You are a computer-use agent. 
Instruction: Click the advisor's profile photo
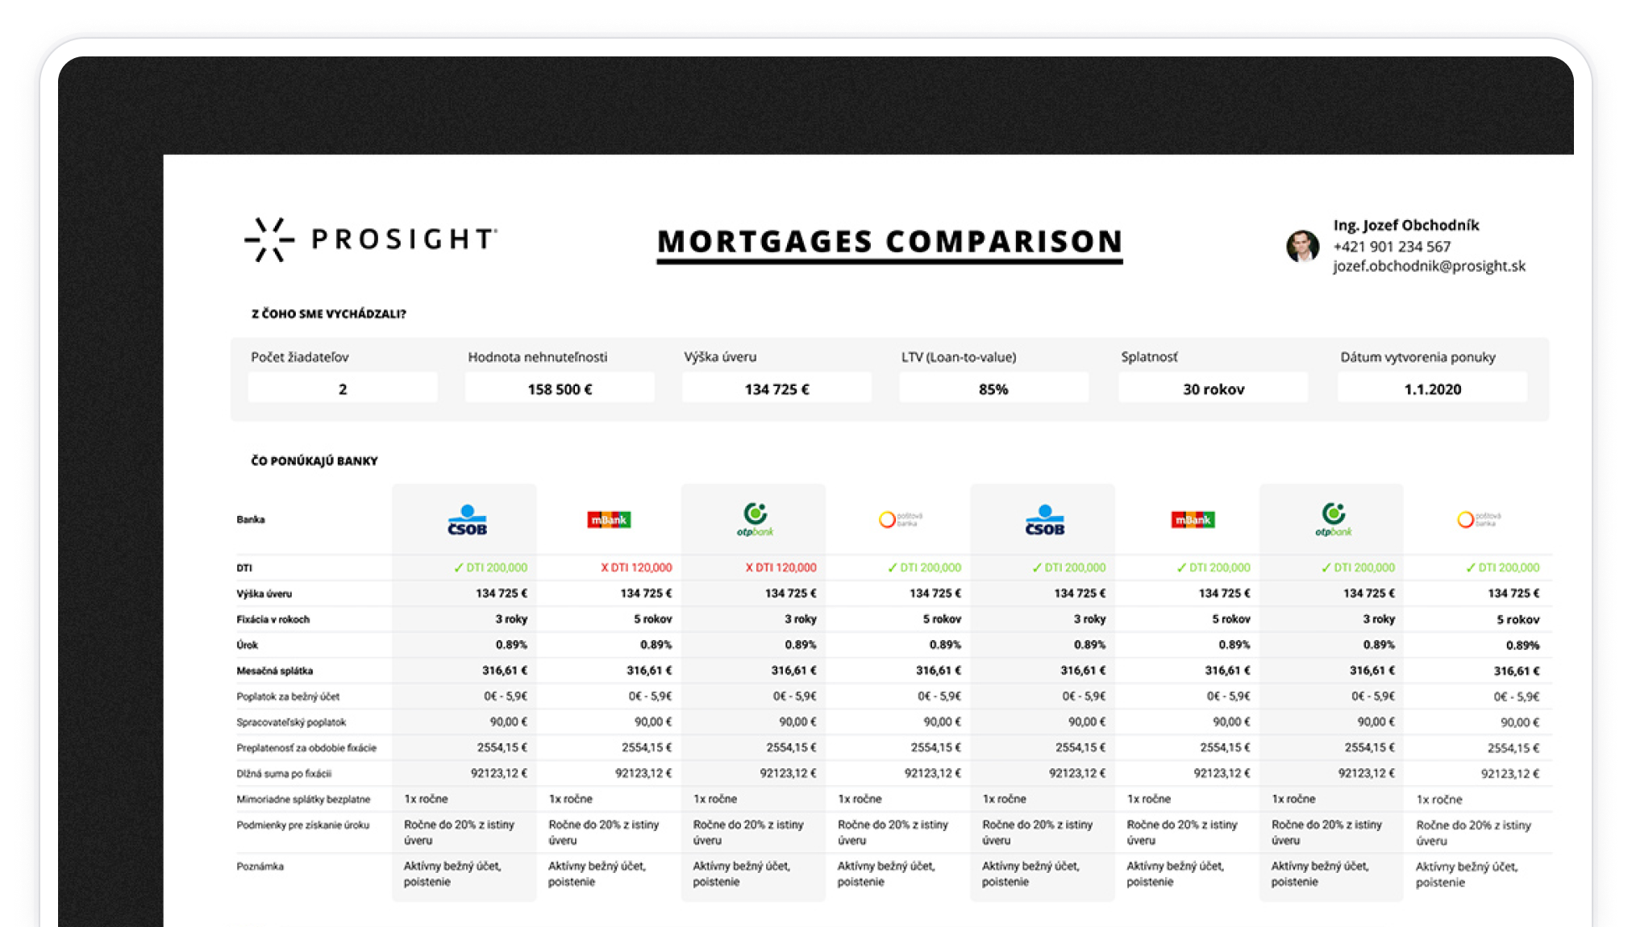tap(1302, 247)
